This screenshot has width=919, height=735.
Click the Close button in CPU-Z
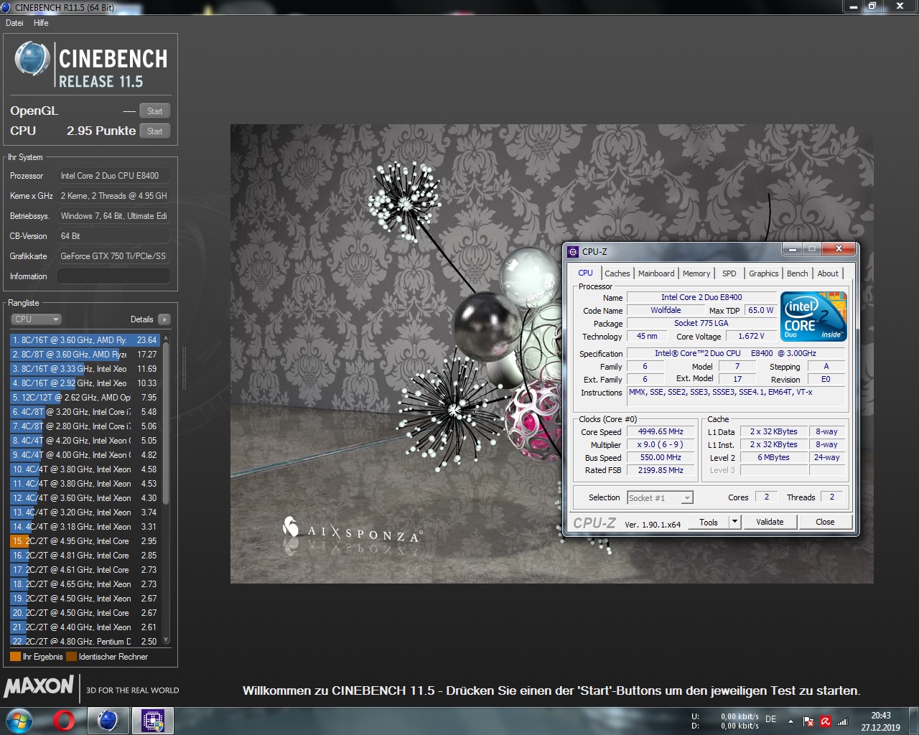pos(825,522)
